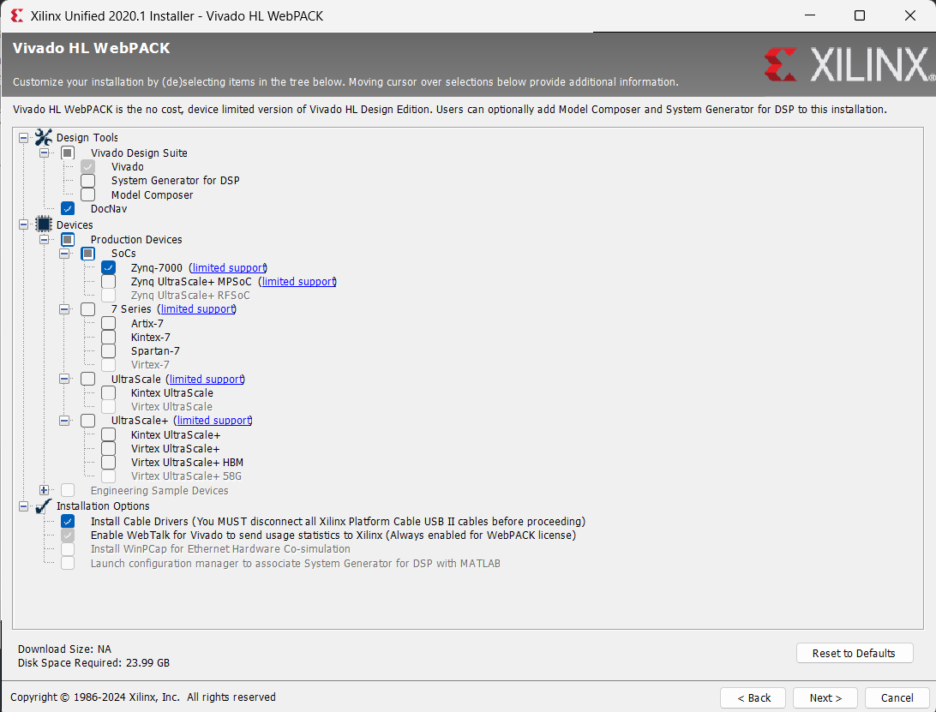936x712 pixels.
Task: Minimize the installer window
Action: click(810, 15)
